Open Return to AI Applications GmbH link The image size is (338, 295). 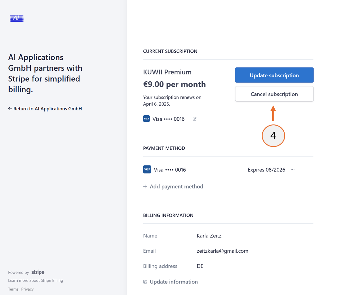(45, 109)
